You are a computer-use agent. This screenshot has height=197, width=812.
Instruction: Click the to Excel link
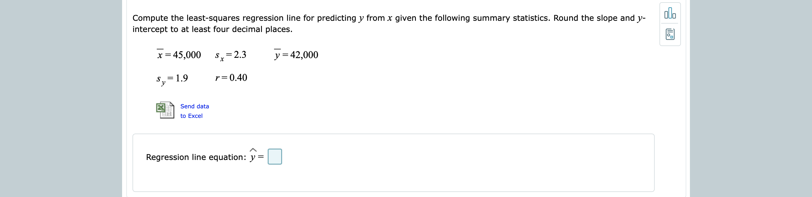tap(191, 116)
